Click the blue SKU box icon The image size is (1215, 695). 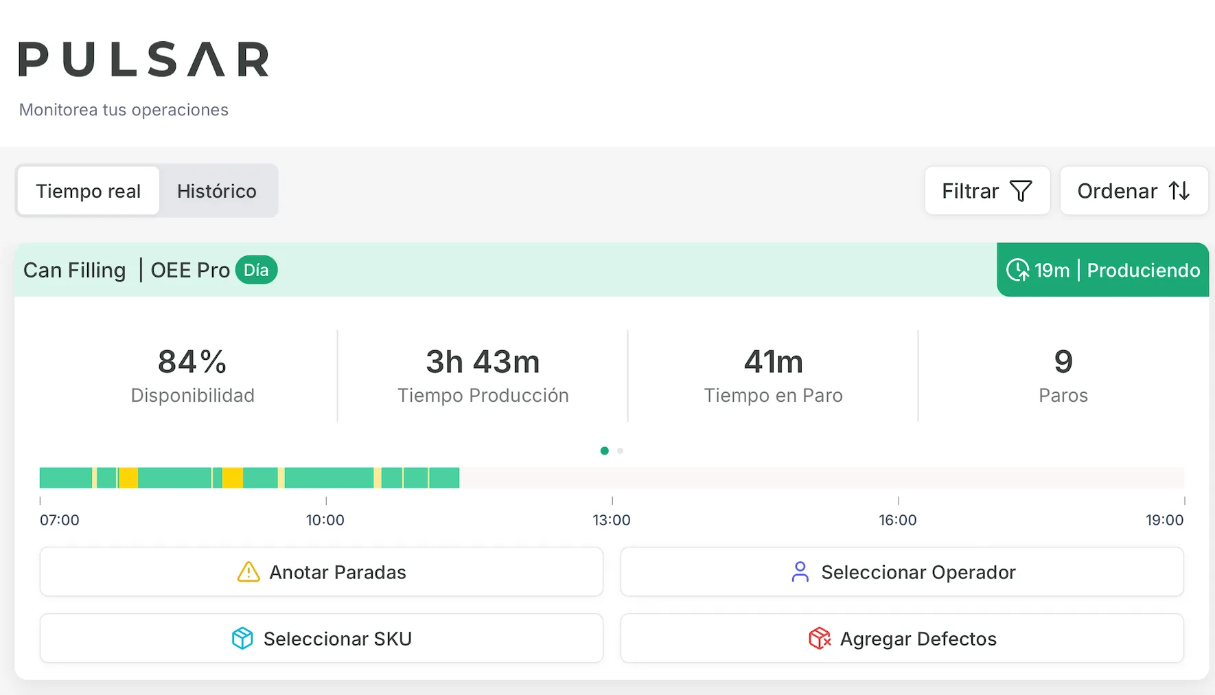(242, 639)
